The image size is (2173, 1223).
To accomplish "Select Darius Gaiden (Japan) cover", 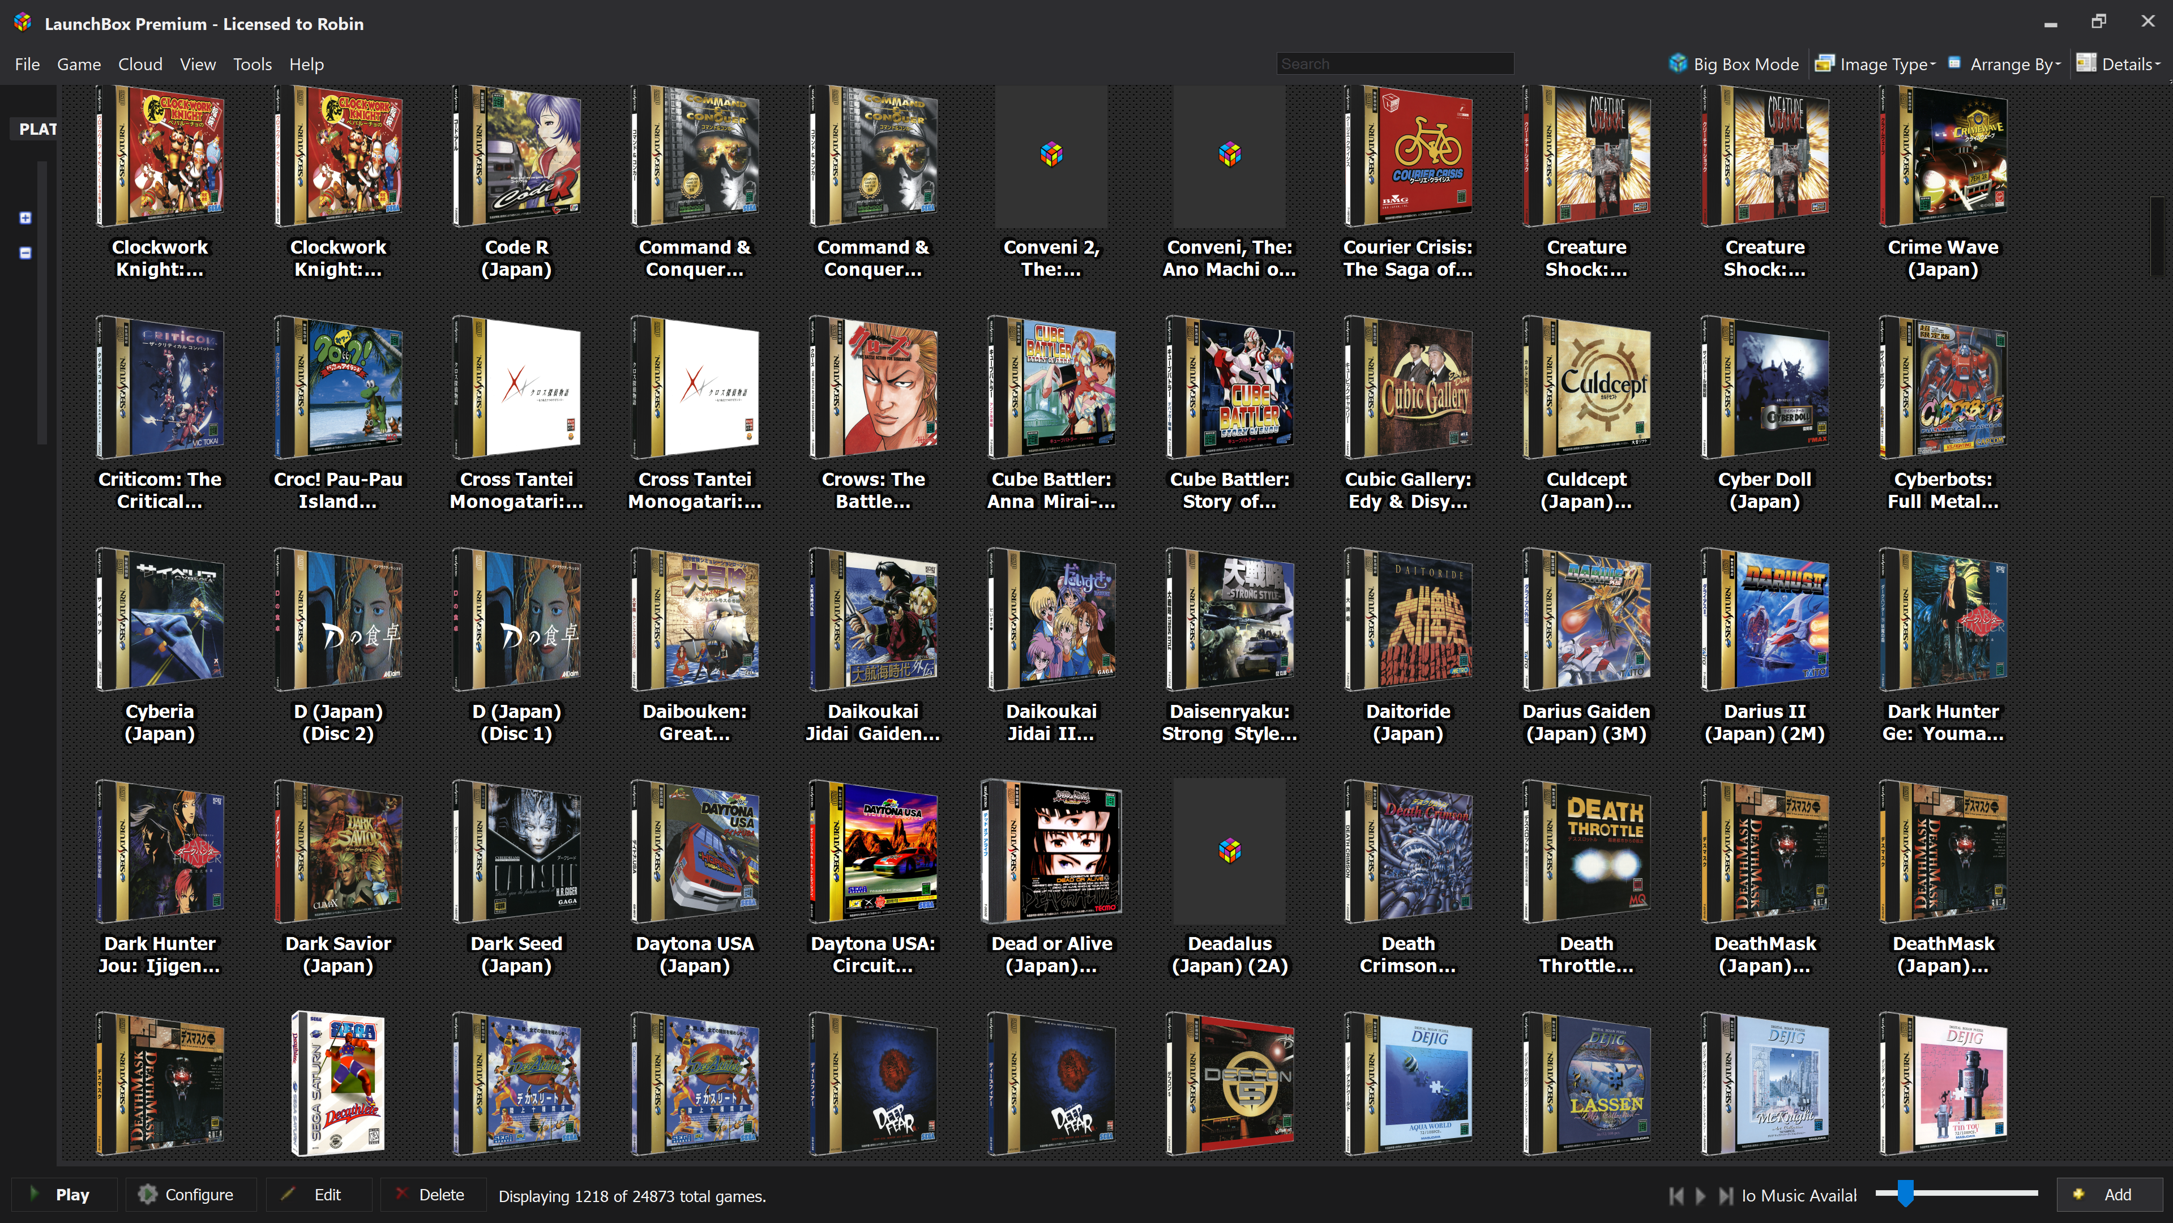I will point(1587,620).
